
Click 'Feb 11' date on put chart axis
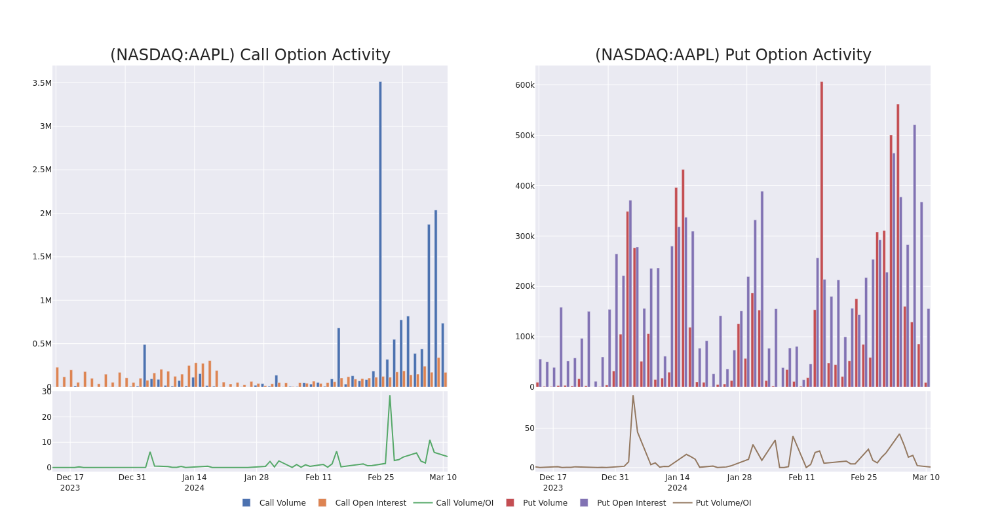point(801,477)
